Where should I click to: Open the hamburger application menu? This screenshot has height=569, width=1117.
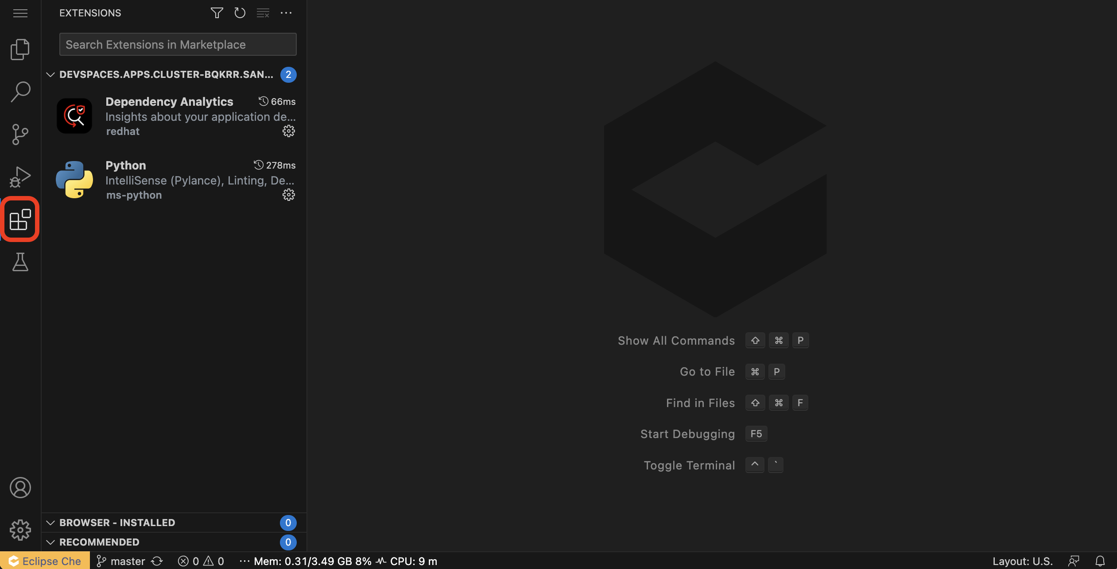tap(20, 13)
